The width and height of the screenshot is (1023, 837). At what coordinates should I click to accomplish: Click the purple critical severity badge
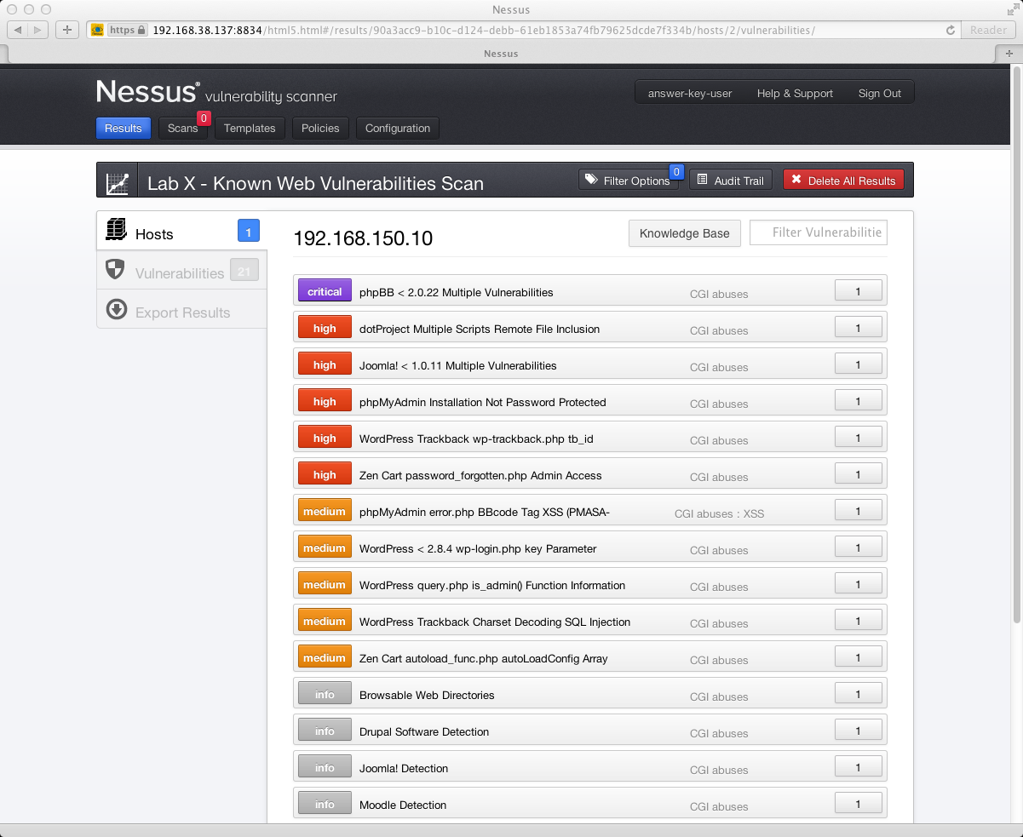pyautogui.click(x=325, y=291)
